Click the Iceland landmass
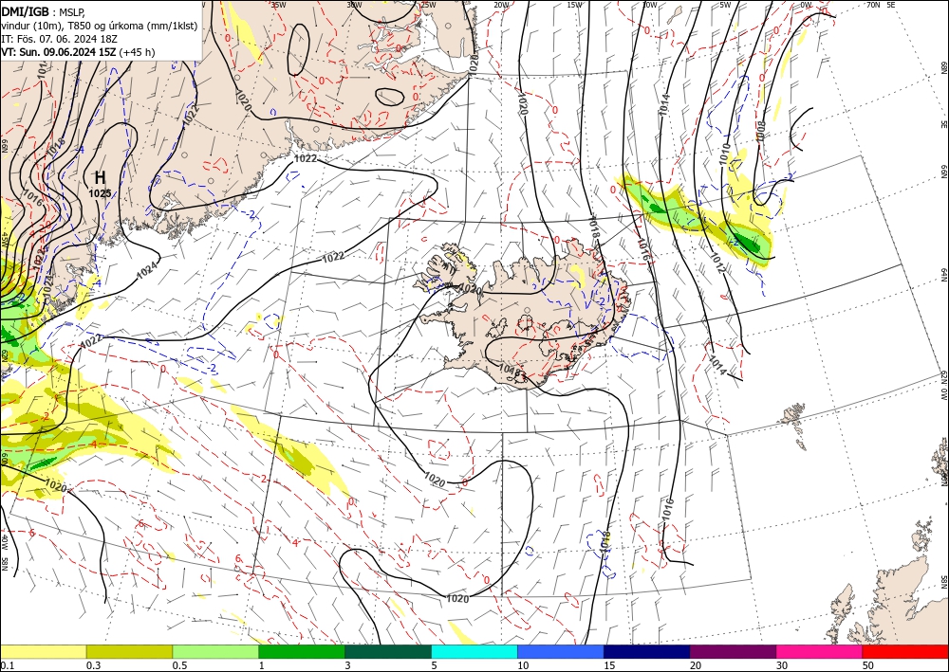 [520, 315]
